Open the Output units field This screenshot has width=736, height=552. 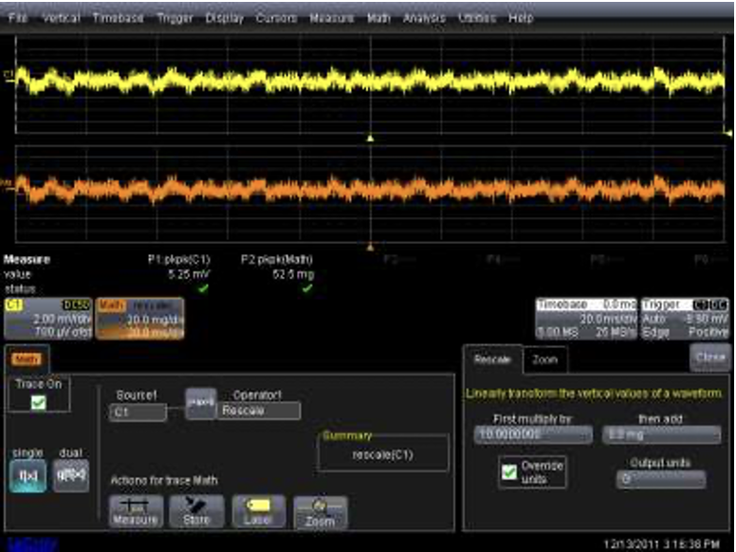pyautogui.click(x=661, y=480)
